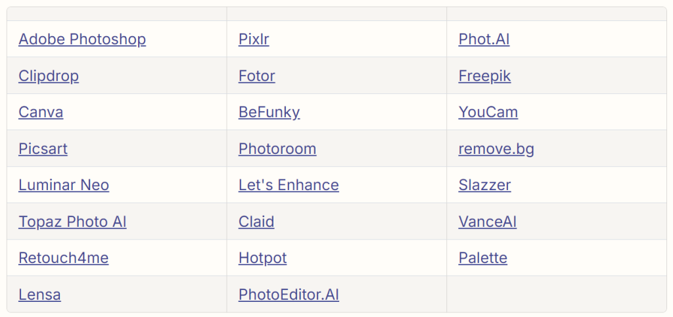Select the Fotor link
Screen dimensions: 673x317
pyautogui.click(x=257, y=76)
